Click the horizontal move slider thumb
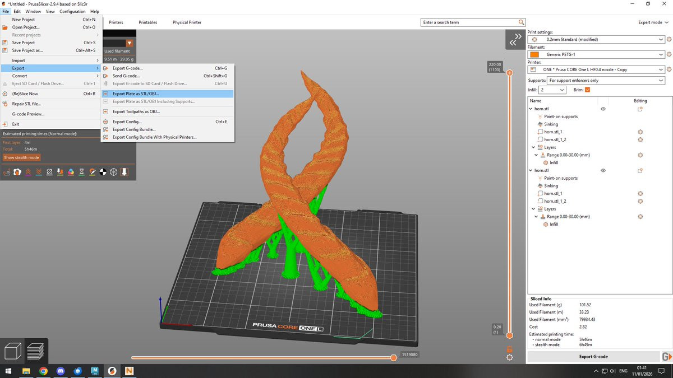This screenshot has height=378, width=673. [x=394, y=357]
